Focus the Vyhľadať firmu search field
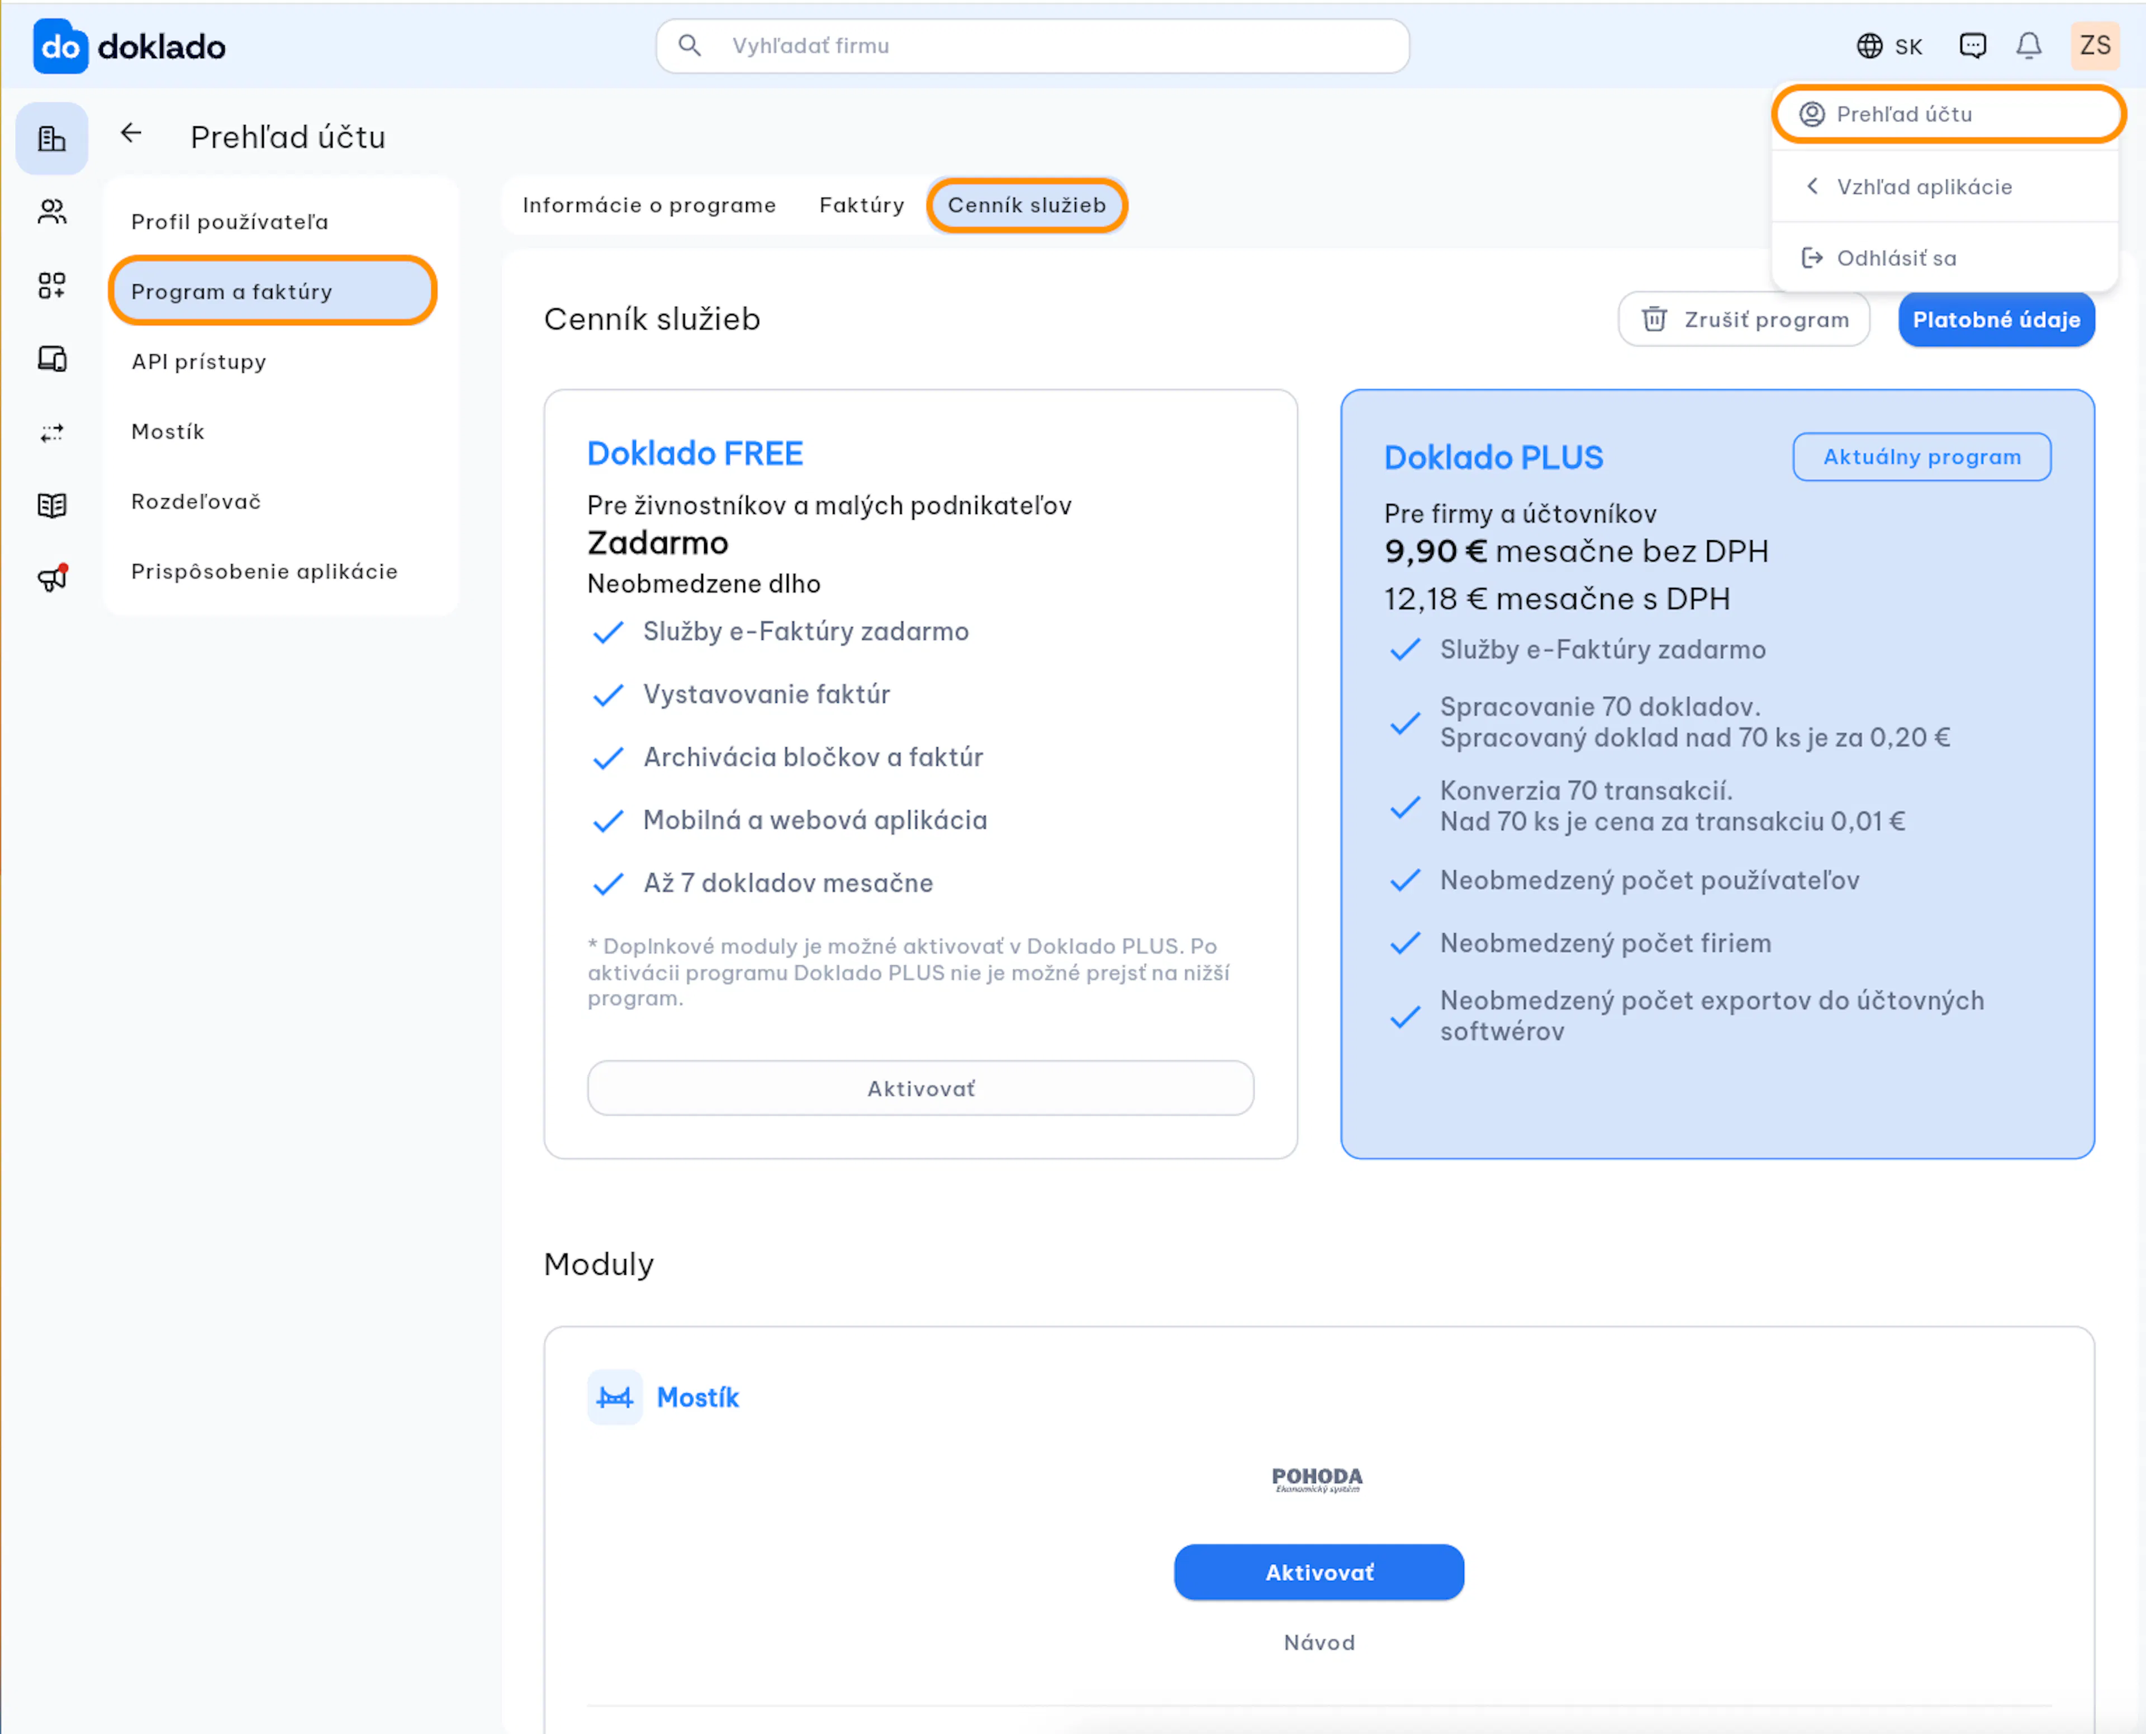The height and width of the screenshot is (1734, 2146). click(x=1033, y=46)
